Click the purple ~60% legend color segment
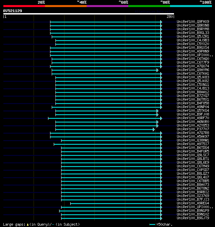 (107, 6)
